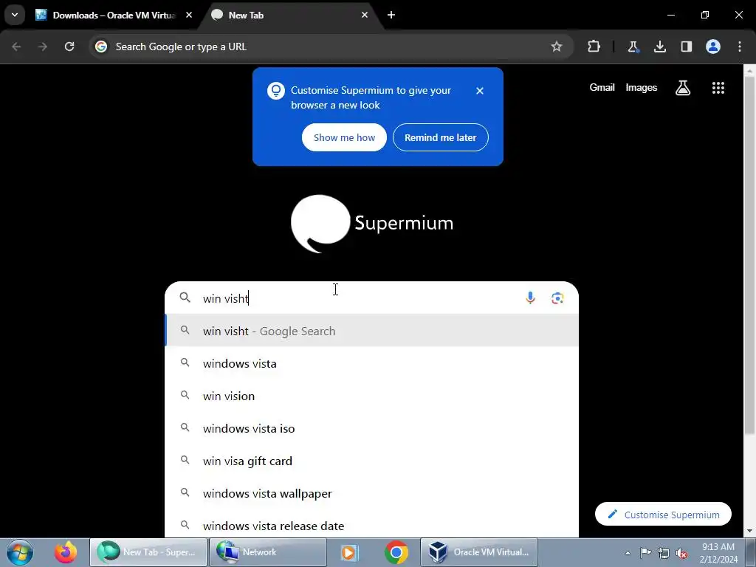
Task: Reload the current page
Action: [x=69, y=47]
